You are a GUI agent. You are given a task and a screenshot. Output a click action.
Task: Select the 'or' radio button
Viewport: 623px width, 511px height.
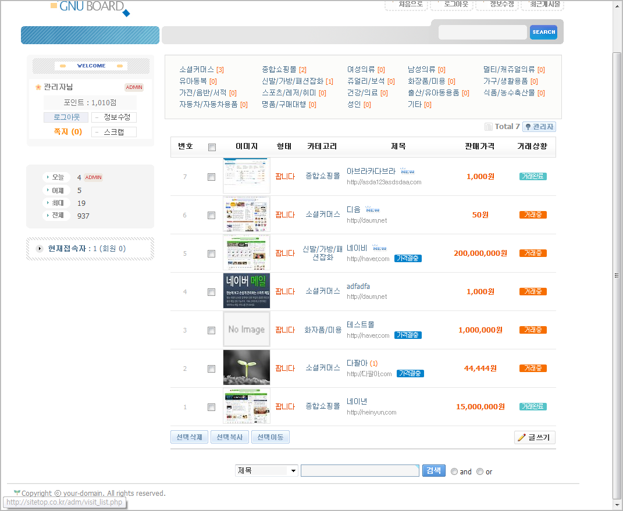coord(480,471)
